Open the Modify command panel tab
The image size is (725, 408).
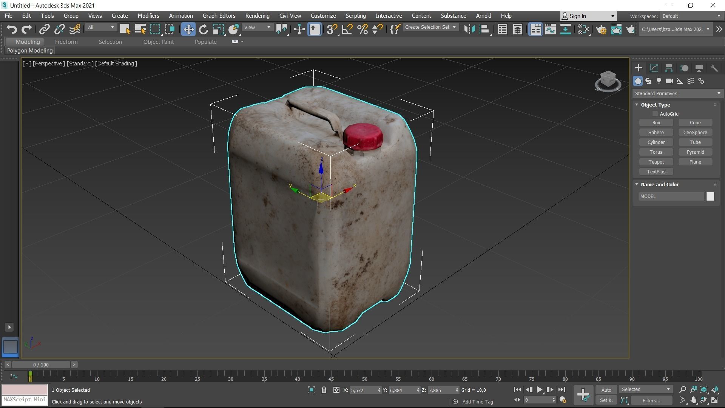(654, 68)
